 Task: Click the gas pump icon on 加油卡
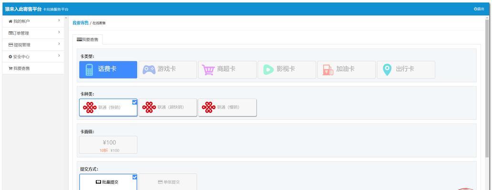pos(328,70)
